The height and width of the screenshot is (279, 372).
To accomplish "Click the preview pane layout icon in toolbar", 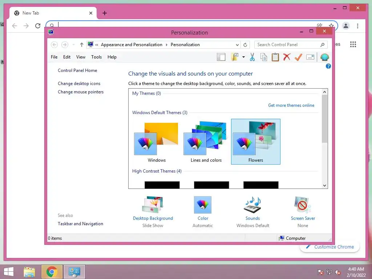I will tap(221, 57).
